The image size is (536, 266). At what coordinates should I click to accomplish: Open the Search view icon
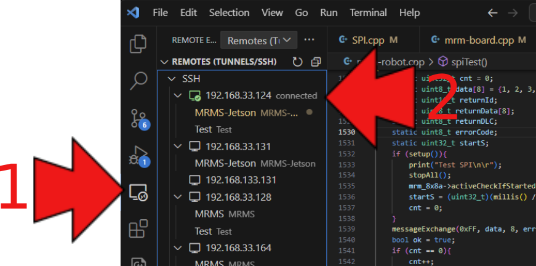(138, 80)
